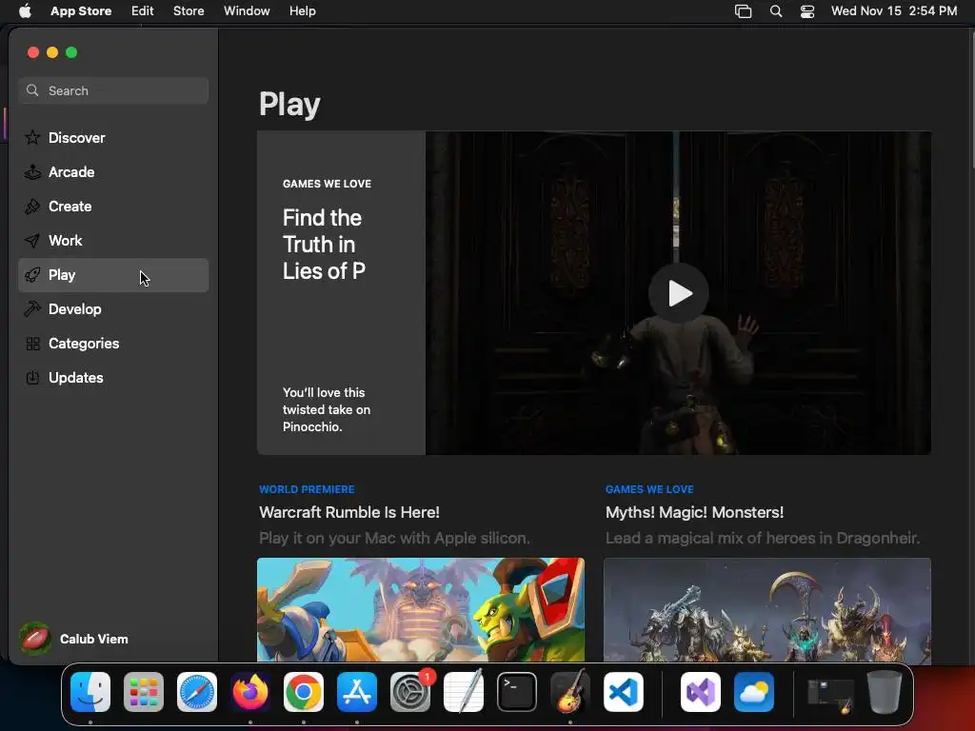Click the Calub Viem account name
This screenshot has height=731, width=975.
click(94, 639)
